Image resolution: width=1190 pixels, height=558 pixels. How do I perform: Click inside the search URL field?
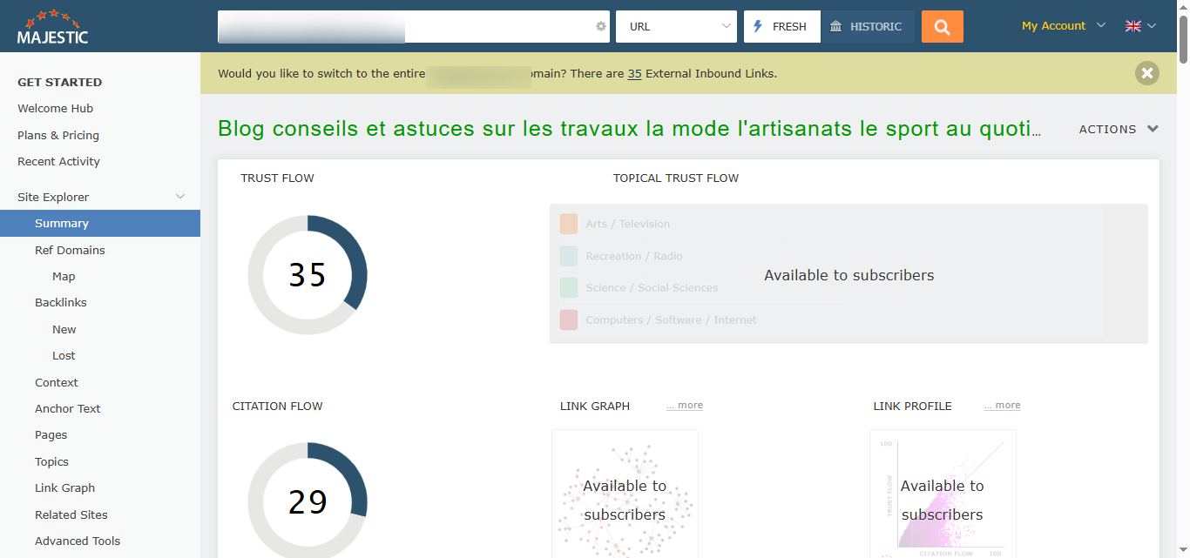coord(497,27)
